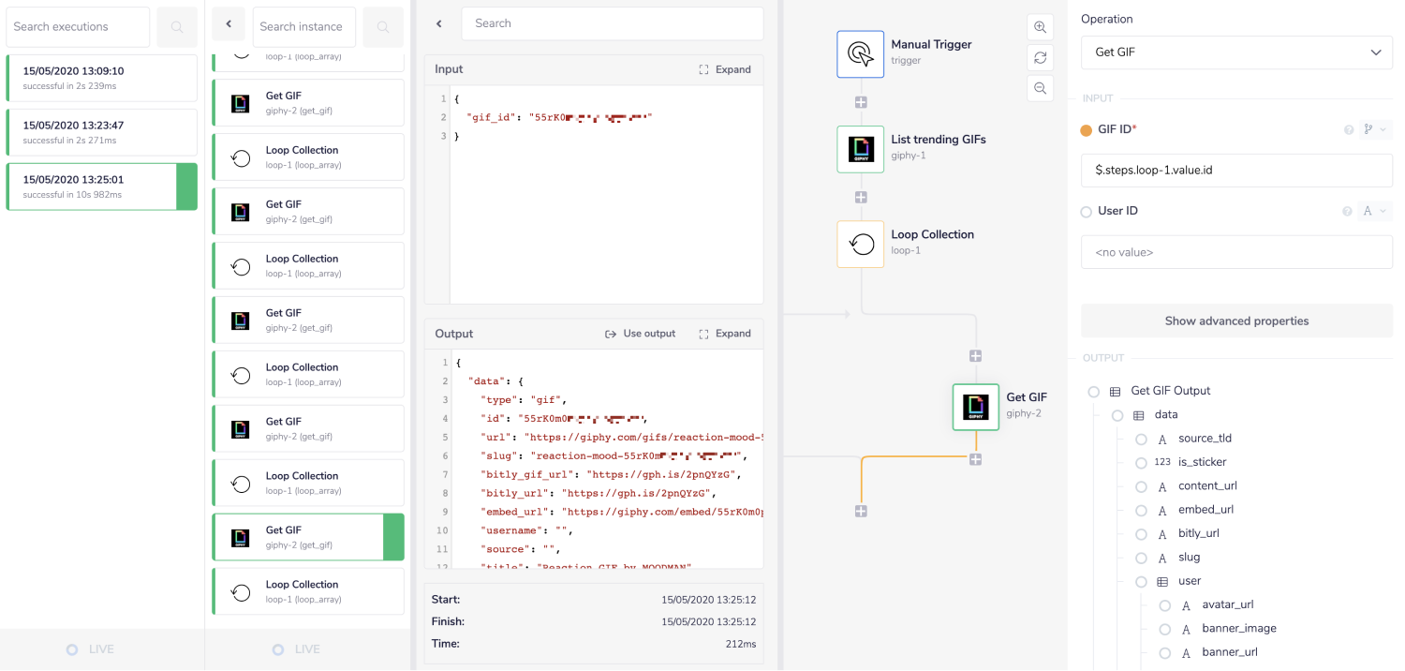Zoom out of the workflow canvas
Screen dimensions: 1405x671
coord(1040,88)
